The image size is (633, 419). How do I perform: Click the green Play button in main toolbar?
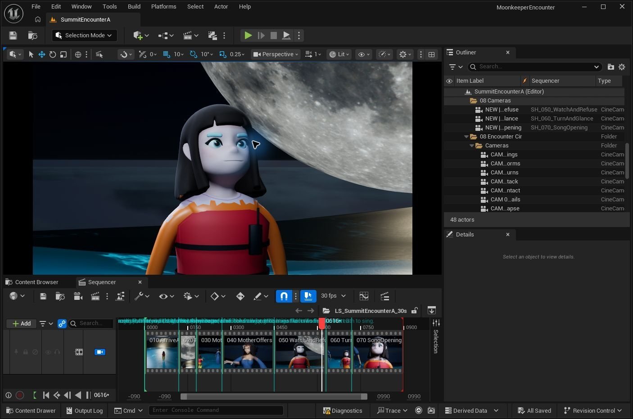coord(248,36)
